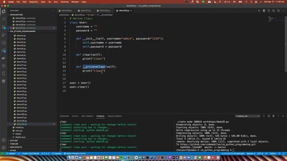Open Spotlight search in macOS menu bar
This screenshot has height=161, width=287.
pos(251,2)
